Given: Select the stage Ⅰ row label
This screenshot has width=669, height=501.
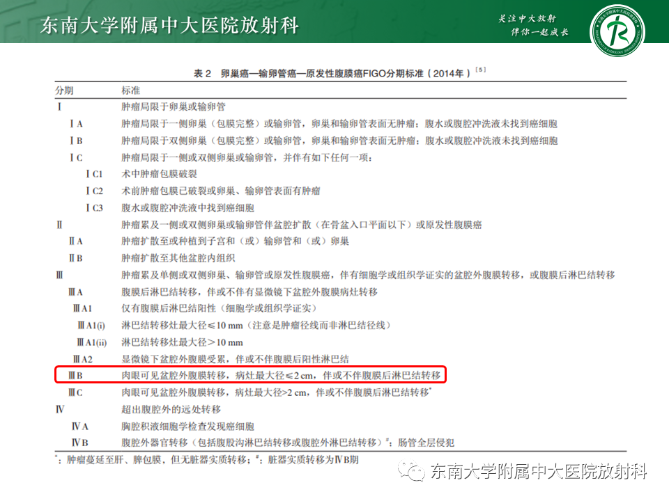Looking at the screenshot, I should [59, 106].
